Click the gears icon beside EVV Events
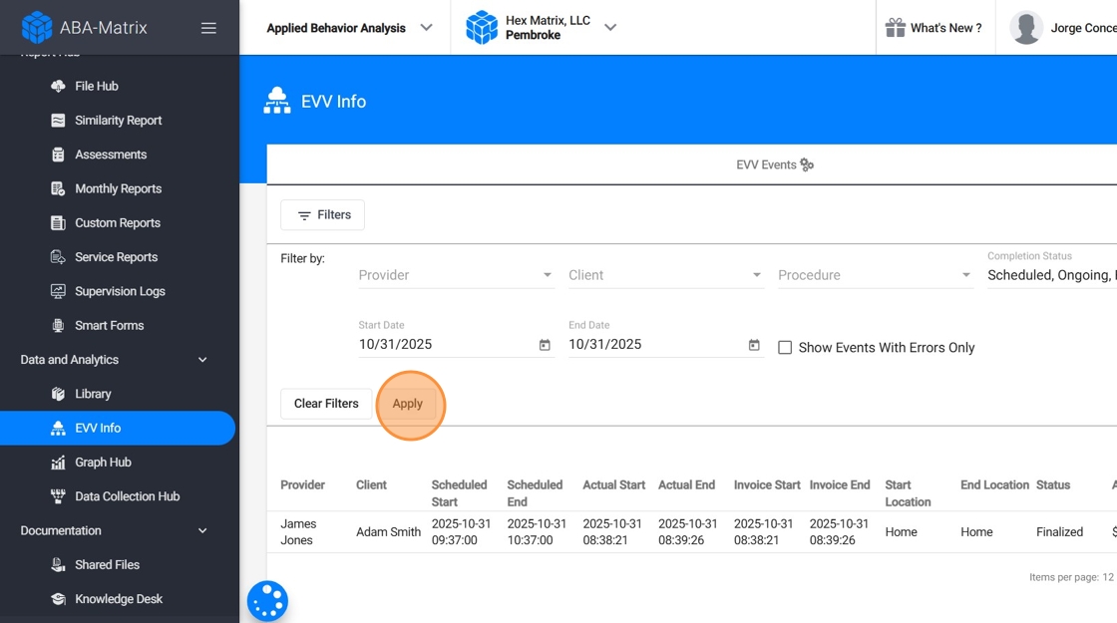The image size is (1117, 623). pyautogui.click(x=807, y=165)
